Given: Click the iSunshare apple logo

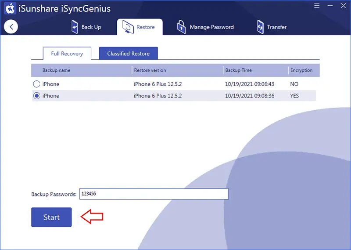Looking at the screenshot, I should [x=10, y=8].
